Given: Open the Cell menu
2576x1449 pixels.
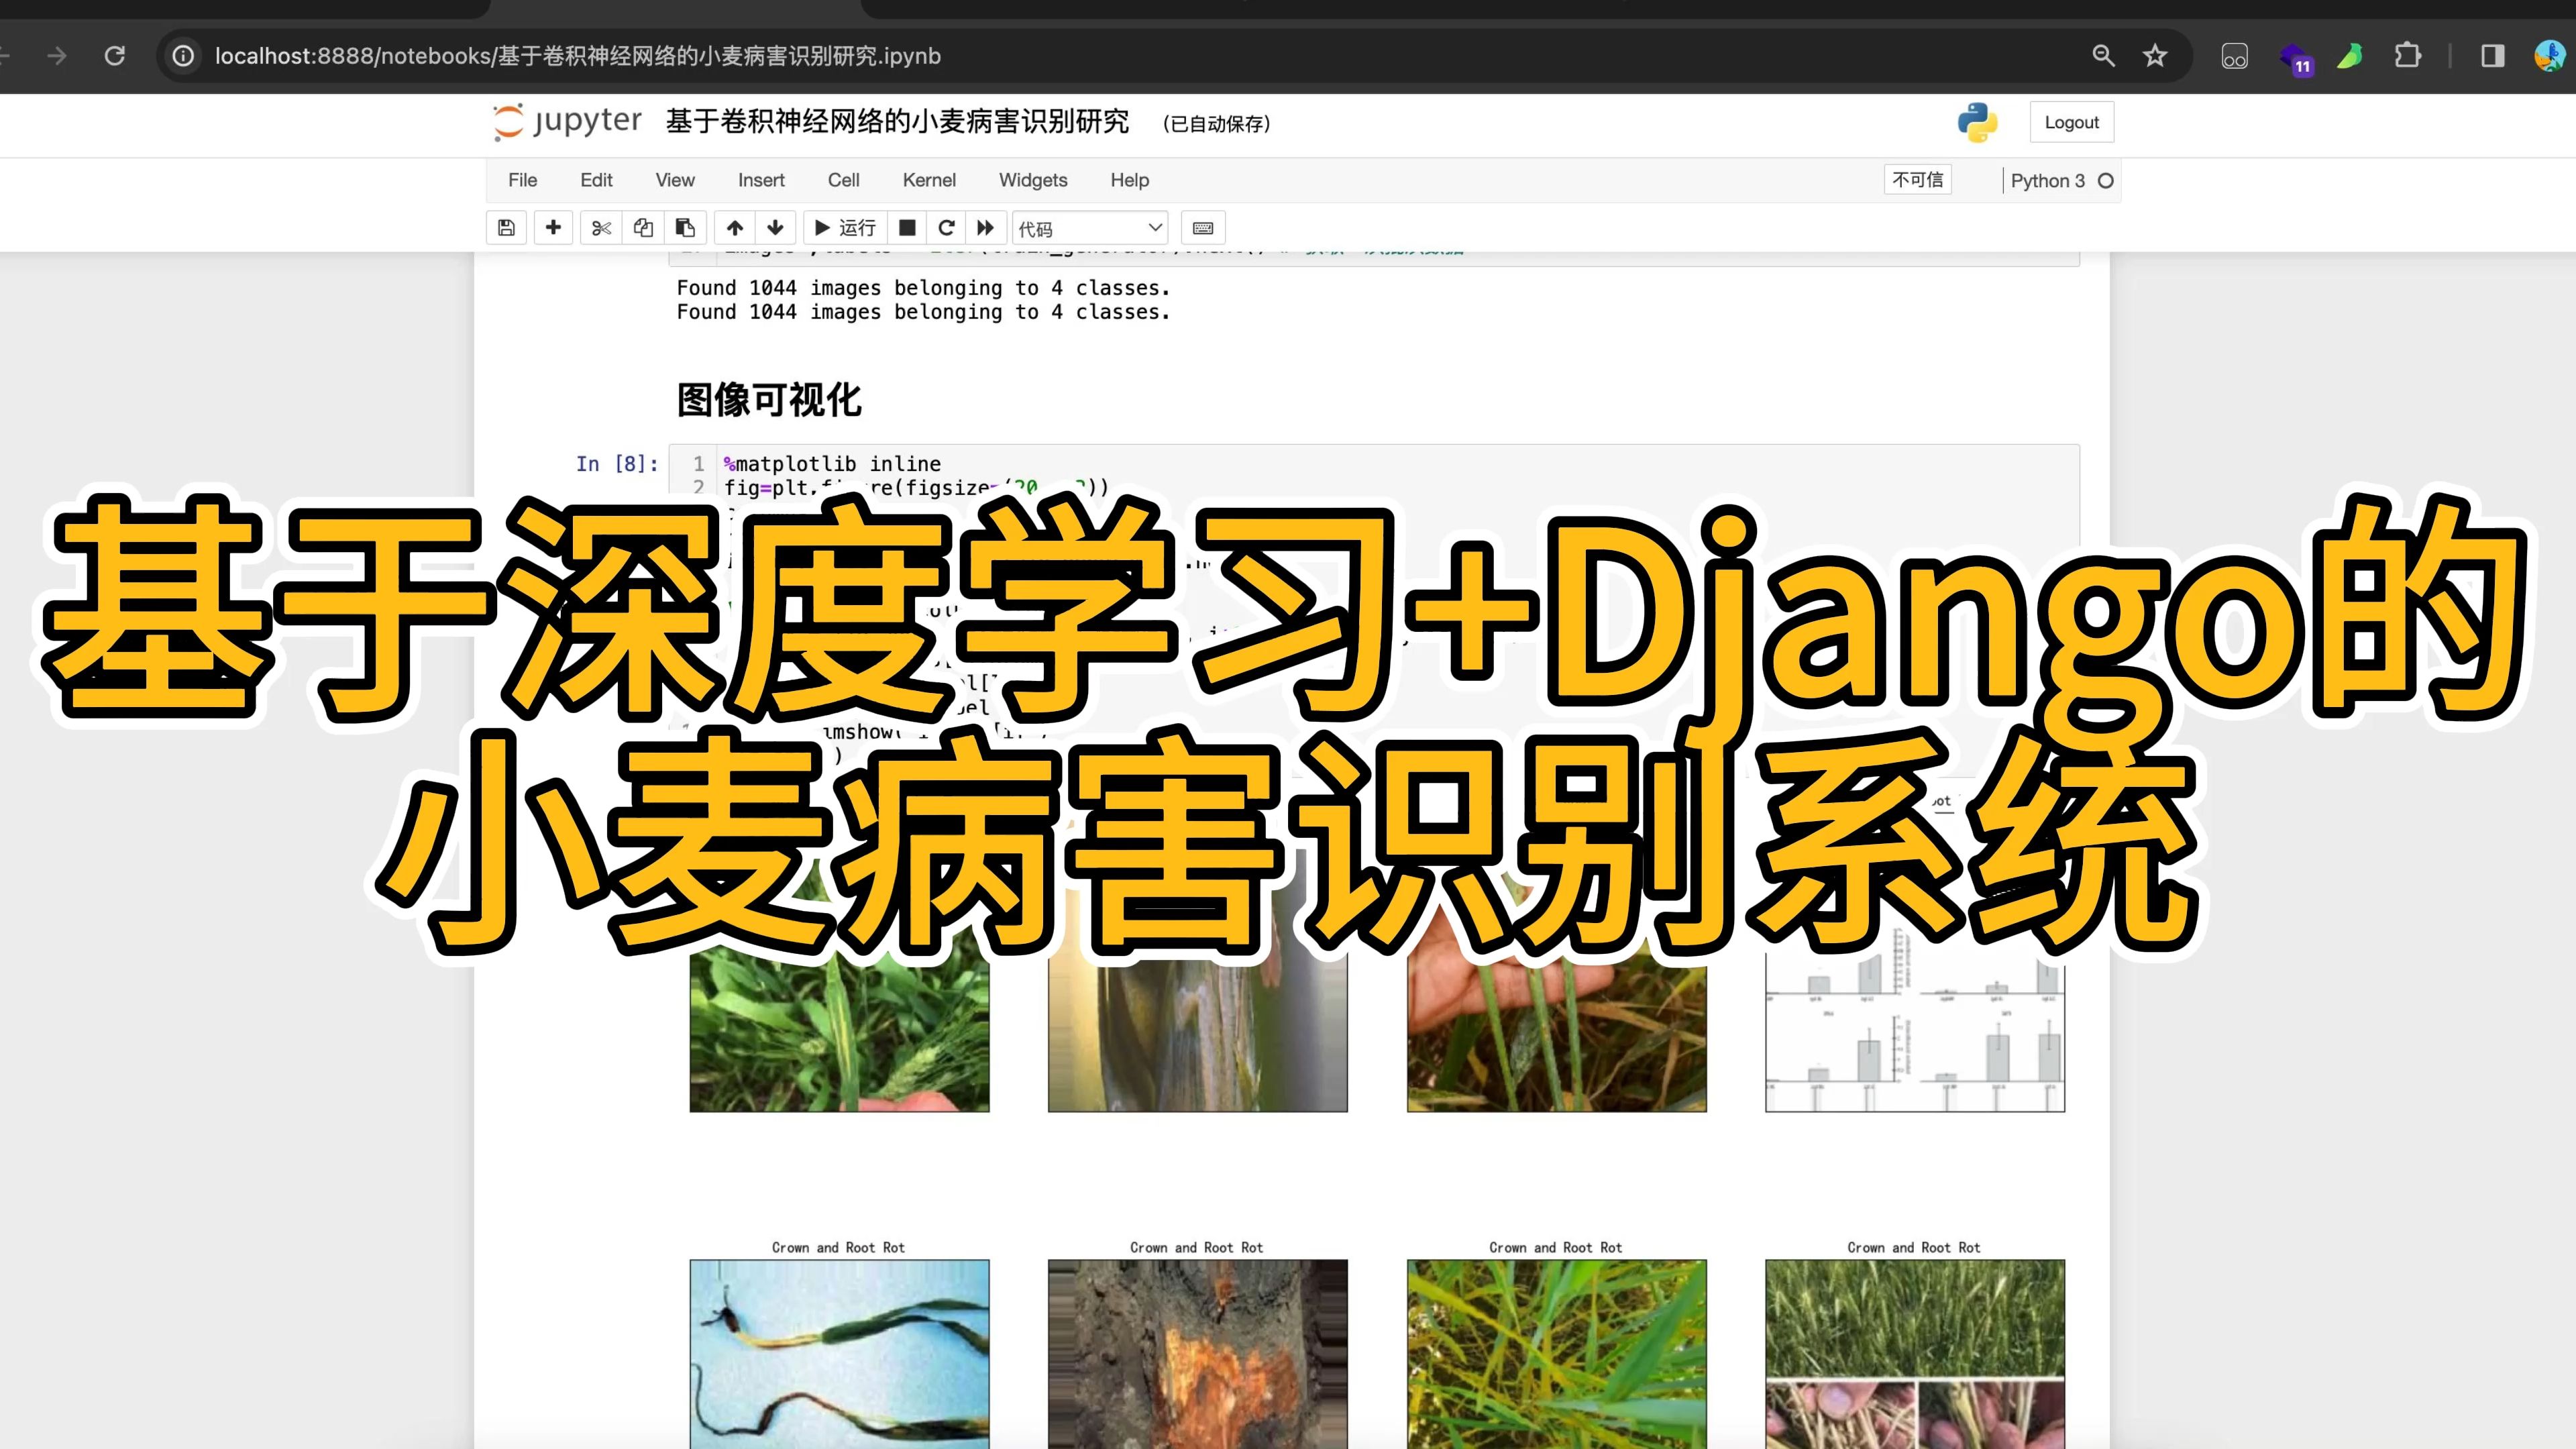Looking at the screenshot, I should (843, 180).
